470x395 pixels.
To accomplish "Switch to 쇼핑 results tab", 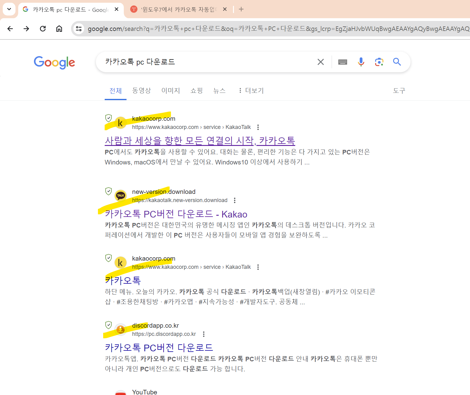I will point(197,91).
